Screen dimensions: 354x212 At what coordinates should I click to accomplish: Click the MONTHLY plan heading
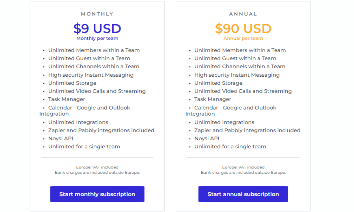pyautogui.click(x=97, y=14)
